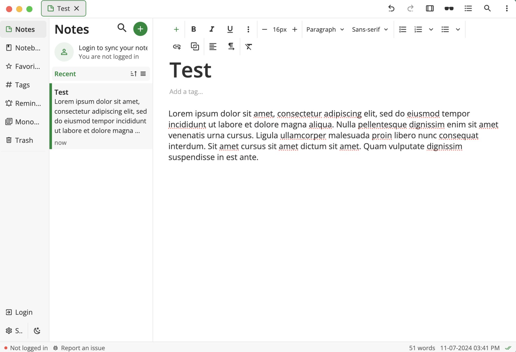Open the Test note in list
The image size is (516, 352).
pyautogui.click(x=101, y=116)
